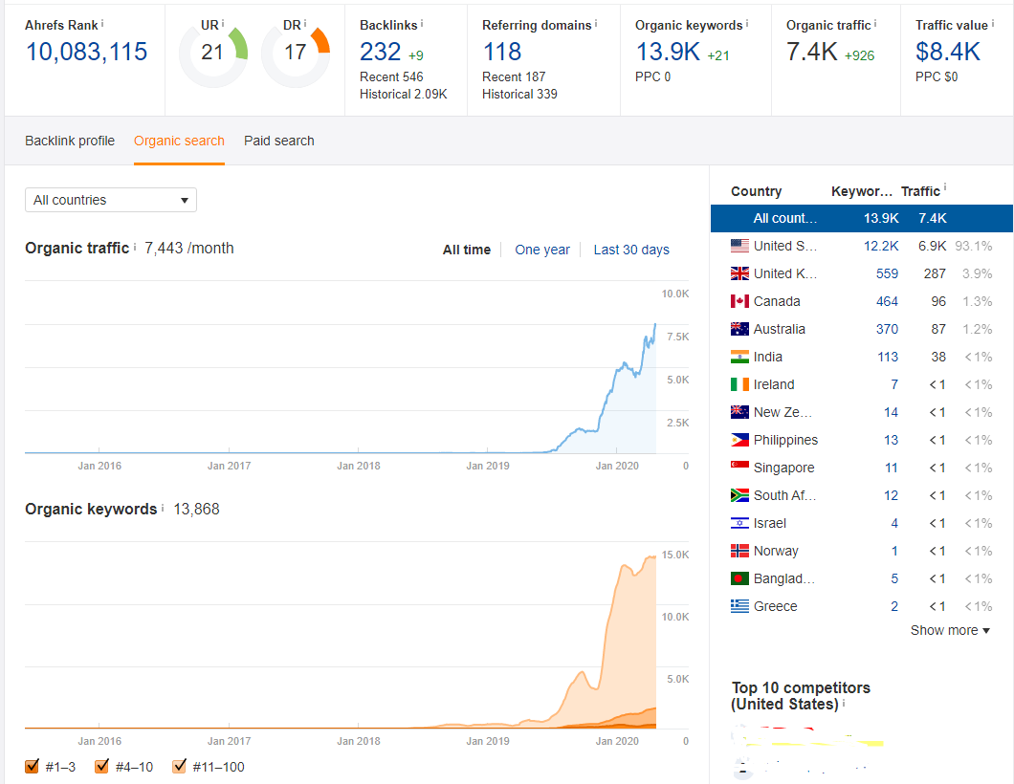Click the Canada flag icon
The image size is (1014, 784).
point(739,301)
